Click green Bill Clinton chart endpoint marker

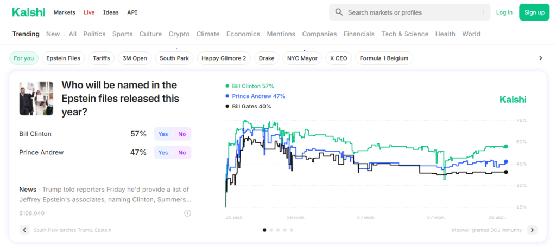click(x=506, y=146)
